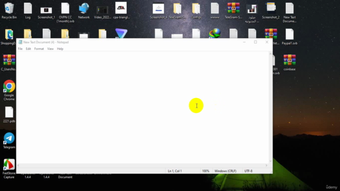This screenshot has width=340, height=191.
Task: Select the Paypal1.svb file icon
Action: tap(290, 37)
